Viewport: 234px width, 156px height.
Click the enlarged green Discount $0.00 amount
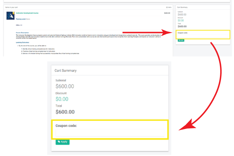[62, 99]
